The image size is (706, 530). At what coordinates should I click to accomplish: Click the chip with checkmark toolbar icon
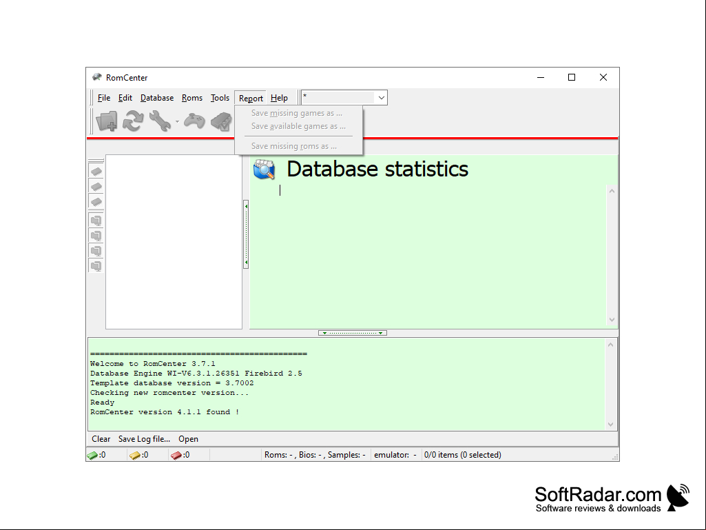222,122
